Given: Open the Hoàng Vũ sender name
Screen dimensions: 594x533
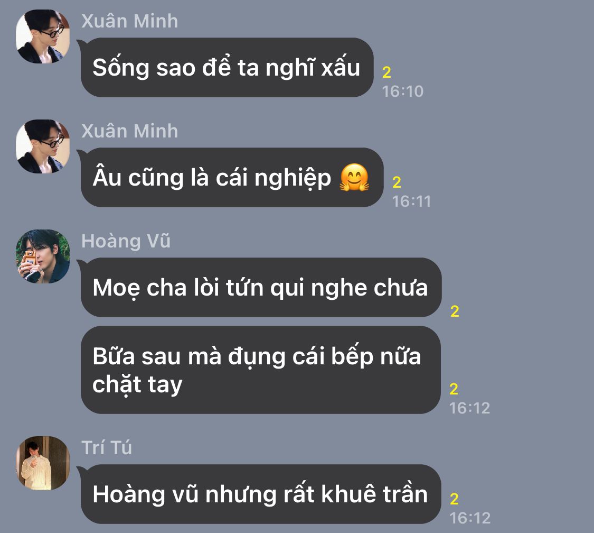Looking at the screenshot, I should click(126, 241).
